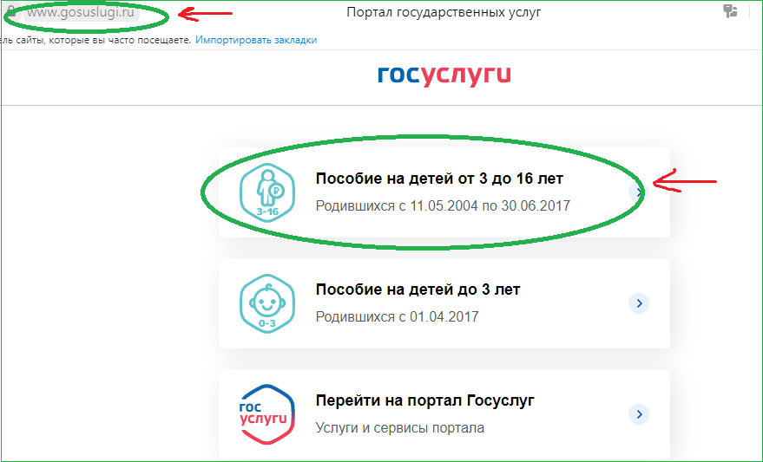
Task: Click the www.gosuslugi.ru address field
Action: coord(81,13)
